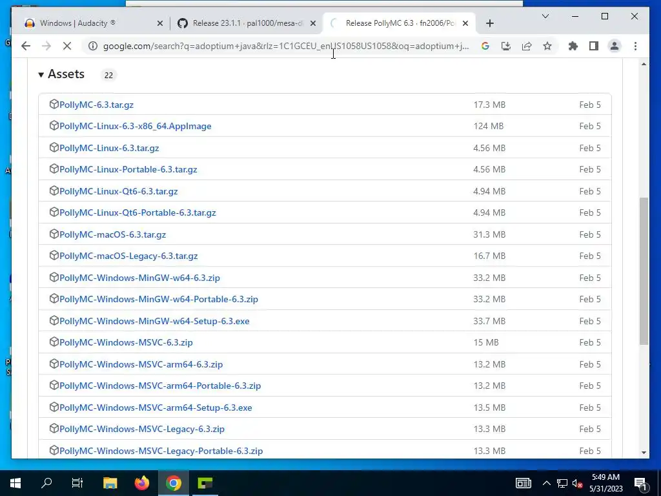
Task: Click the install app icon
Action: [x=506, y=46]
